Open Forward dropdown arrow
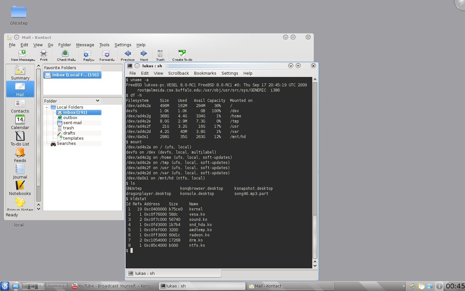Viewport: 465px width, 291px height. (x=114, y=60)
